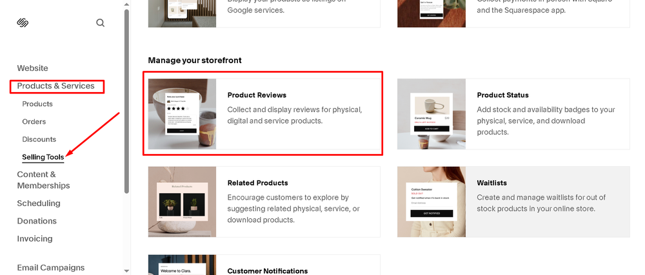Click the Squarespace logo icon
This screenshot has width=645, height=275.
coord(23,23)
